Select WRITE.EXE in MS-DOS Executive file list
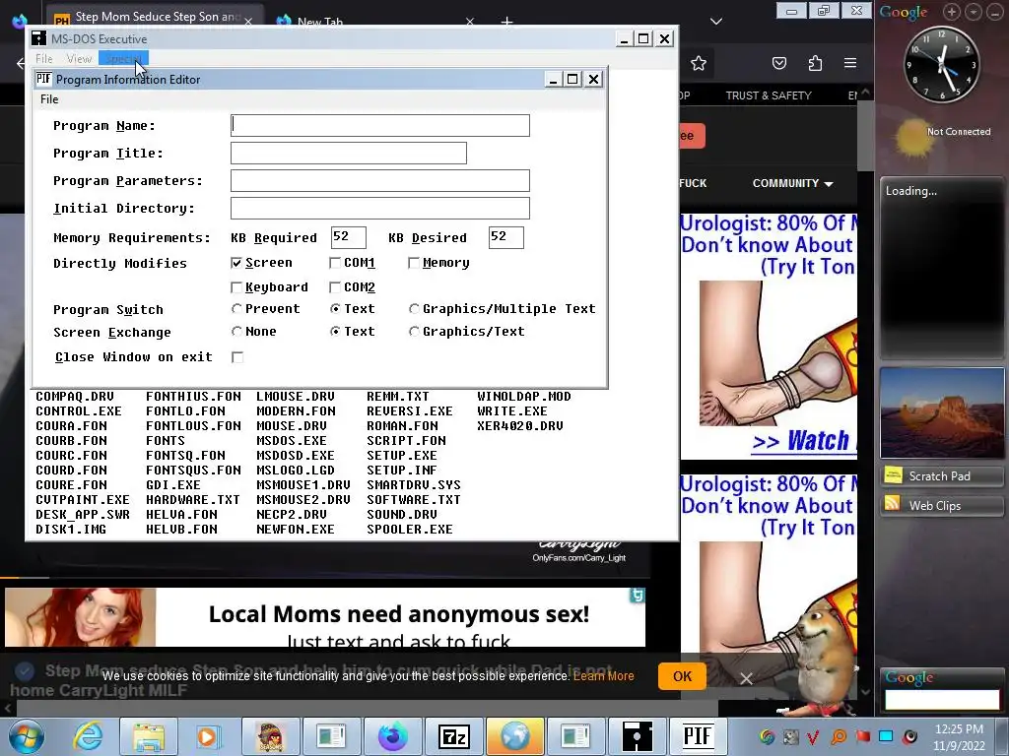Viewport: 1009px width, 756px height. point(512,411)
